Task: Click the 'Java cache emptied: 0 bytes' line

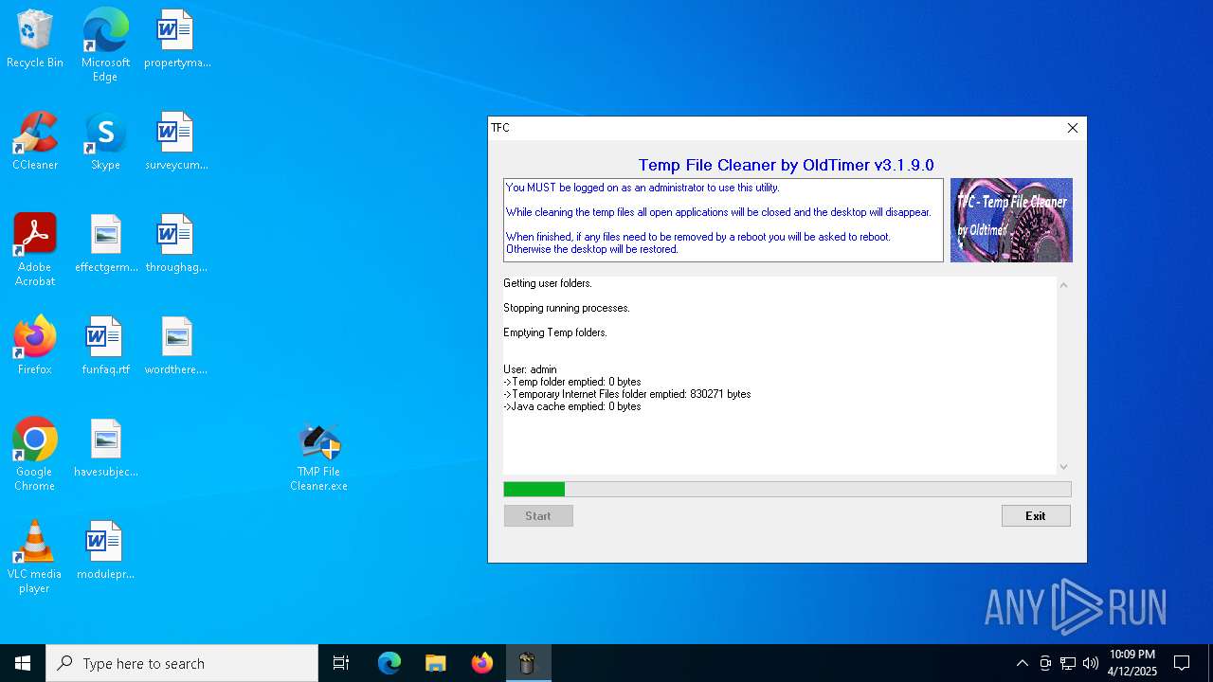Action: pos(571,406)
